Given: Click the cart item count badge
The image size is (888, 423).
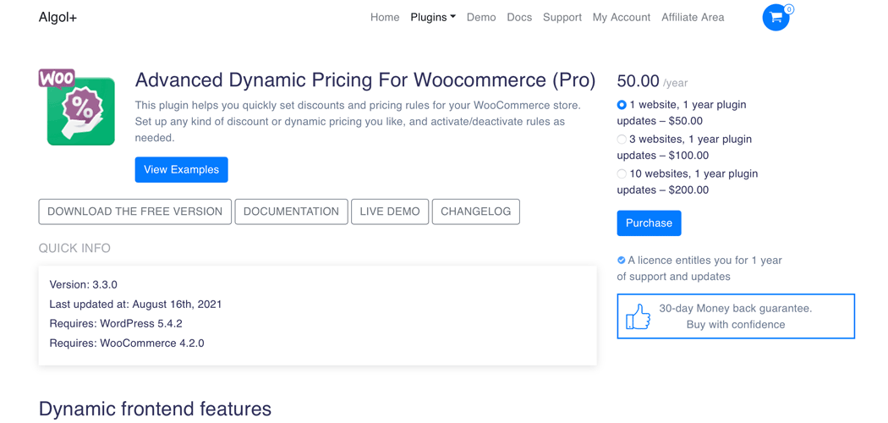Looking at the screenshot, I should coord(789,9).
